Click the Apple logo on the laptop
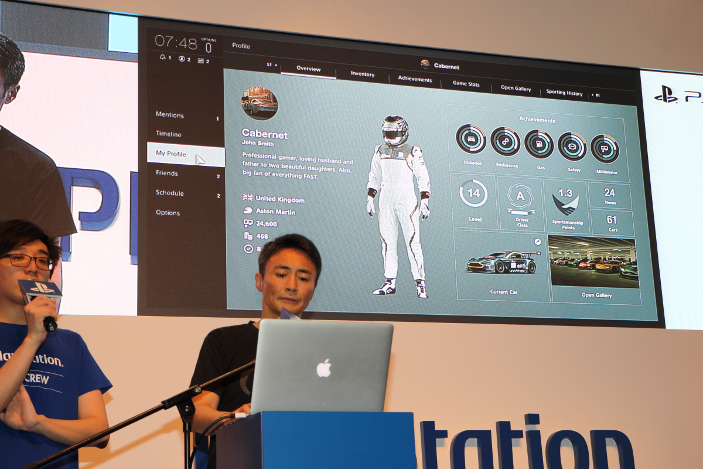 323,368
